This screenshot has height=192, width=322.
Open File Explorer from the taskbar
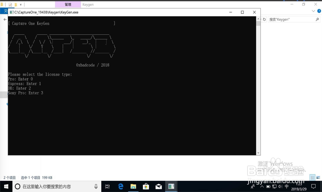(x=133, y=187)
